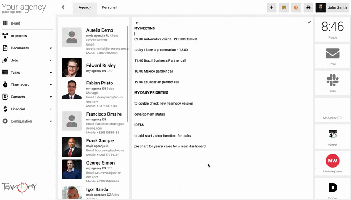This screenshot has height=200, width=351.
Task: Click the orange help question icon
Action: pos(296,7)
